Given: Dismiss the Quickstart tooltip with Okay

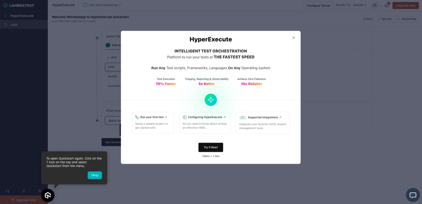Looking at the screenshot, I should click(95, 175).
